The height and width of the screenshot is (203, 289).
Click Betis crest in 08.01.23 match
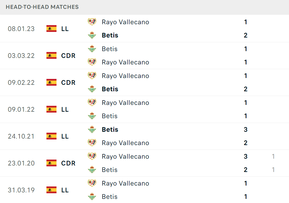point(92,35)
